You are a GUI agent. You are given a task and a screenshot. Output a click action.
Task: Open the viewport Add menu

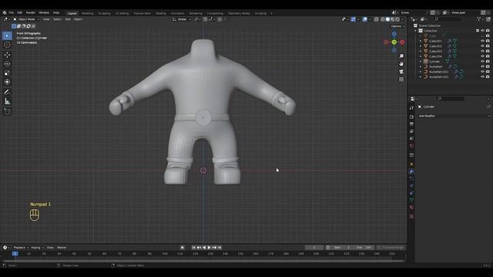coord(68,19)
